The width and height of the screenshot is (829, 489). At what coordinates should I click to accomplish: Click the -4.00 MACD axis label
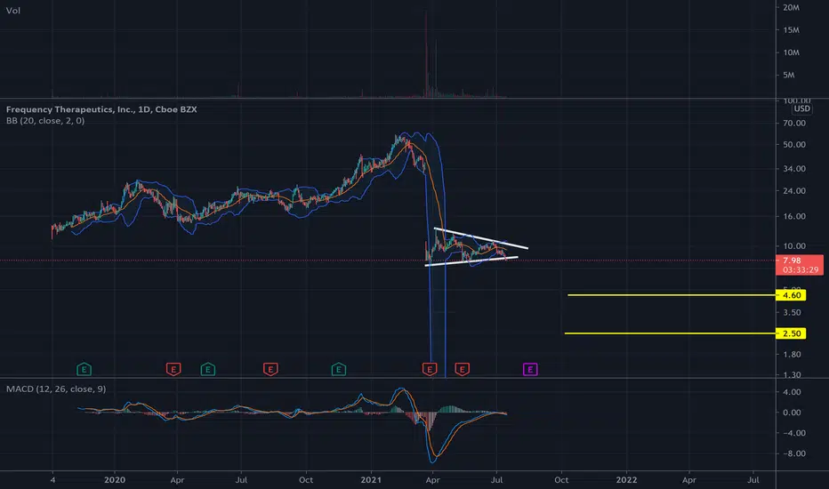point(793,433)
